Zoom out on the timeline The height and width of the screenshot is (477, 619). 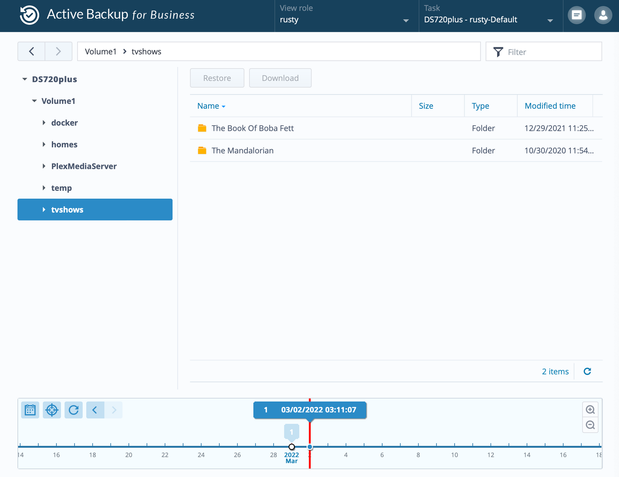590,425
